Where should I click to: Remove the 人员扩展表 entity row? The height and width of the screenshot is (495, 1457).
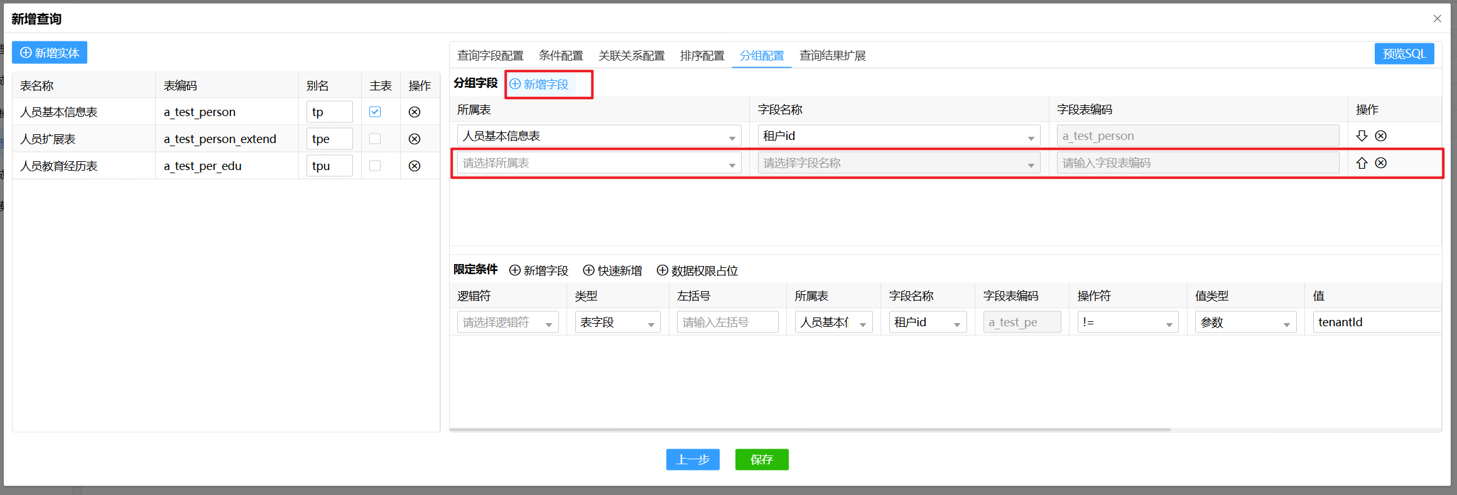coord(414,139)
